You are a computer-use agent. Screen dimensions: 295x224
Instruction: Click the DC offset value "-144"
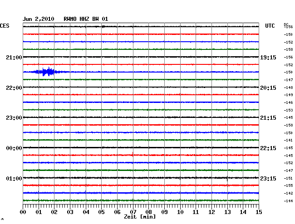click(288, 201)
